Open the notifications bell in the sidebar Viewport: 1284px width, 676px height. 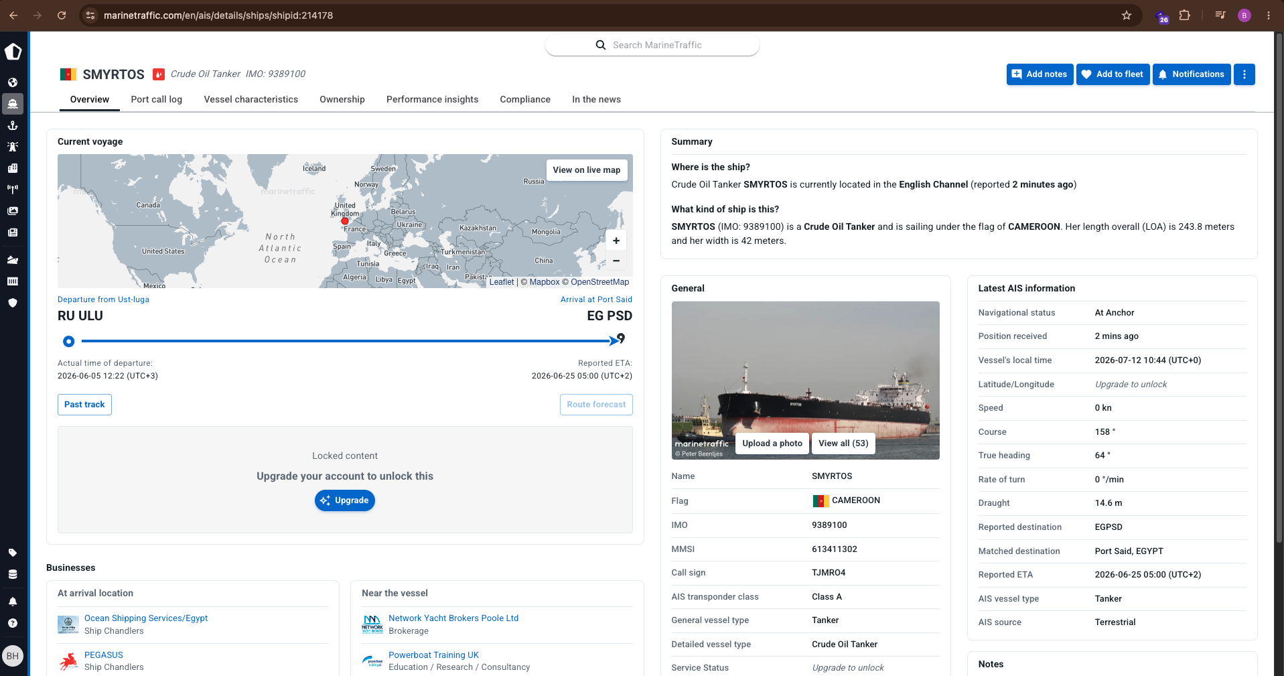tap(13, 602)
